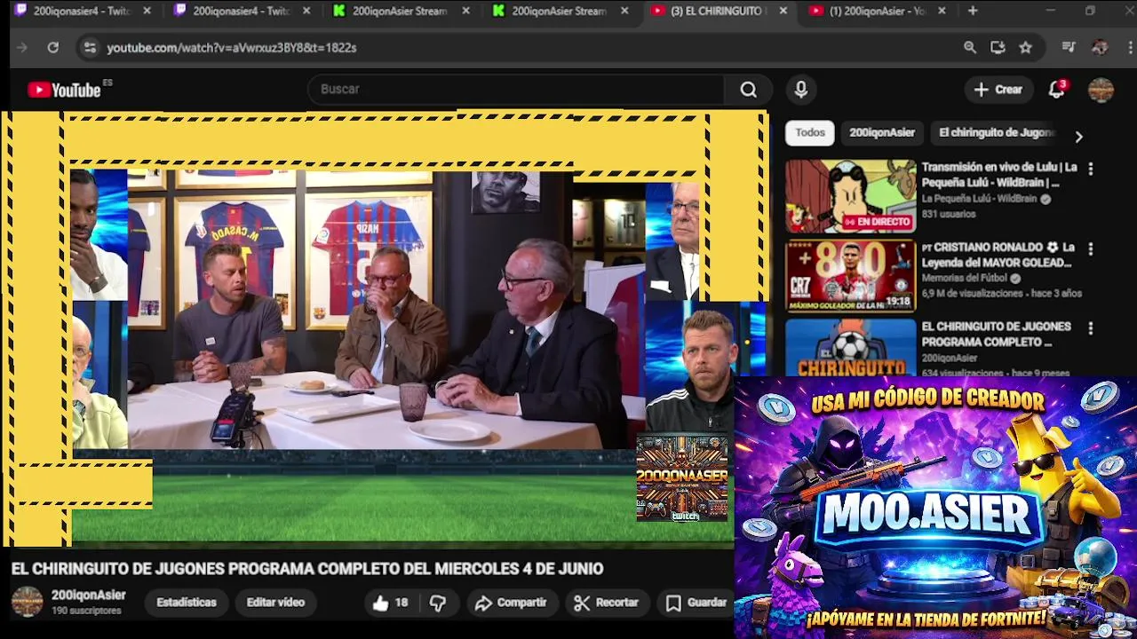Click the youtube.com URL address bar

pyautogui.click(x=231, y=48)
